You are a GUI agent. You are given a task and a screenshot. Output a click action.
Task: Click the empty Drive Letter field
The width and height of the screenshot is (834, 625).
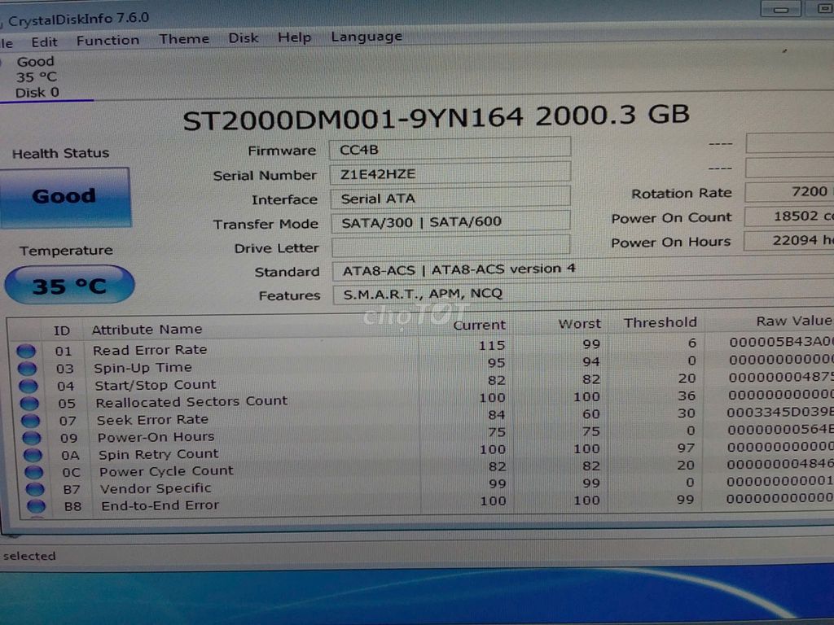pyautogui.click(x=451, y=246)
